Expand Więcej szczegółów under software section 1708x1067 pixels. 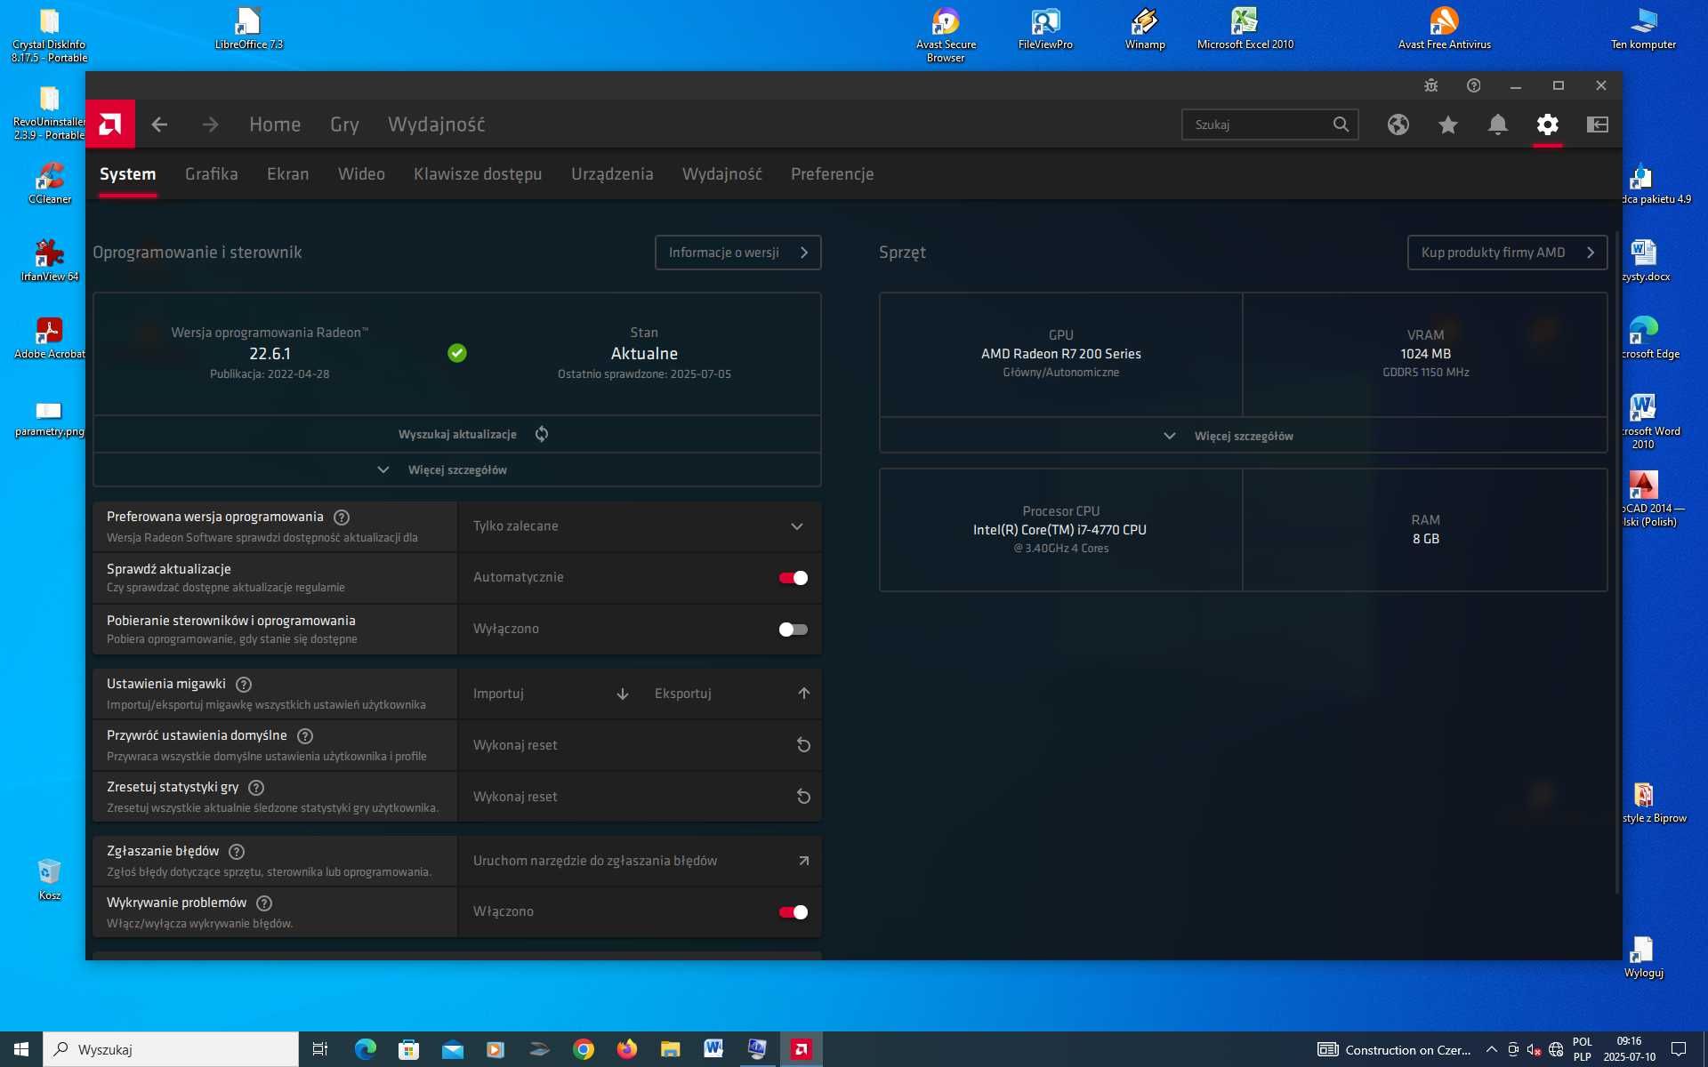point(457,469)
